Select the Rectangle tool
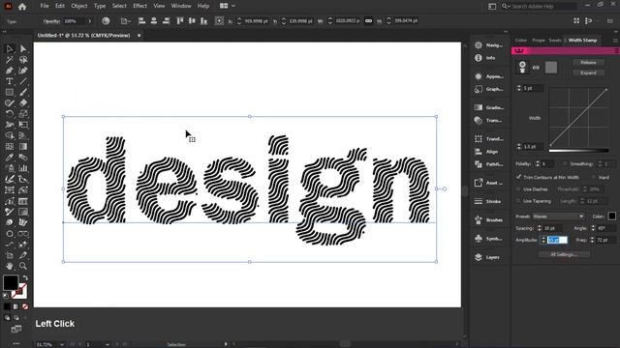620x348 pixels. pos(9,93)
